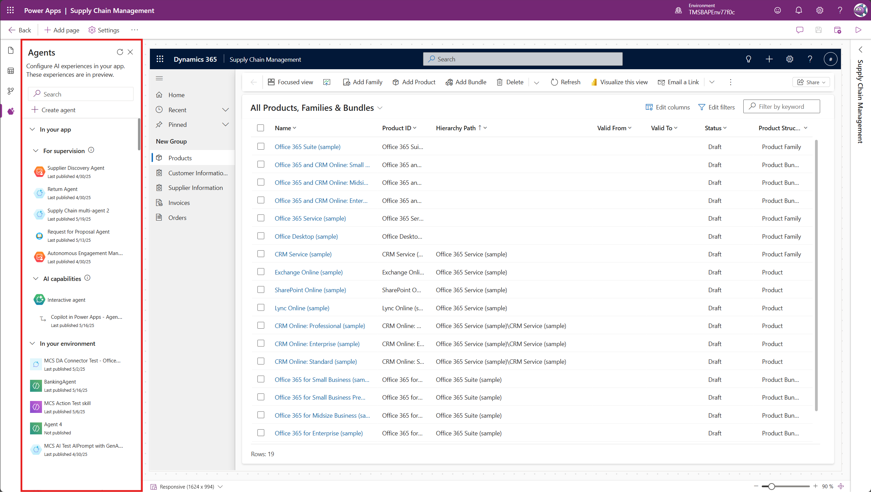
Task: Open the All Products view selector dropdown
Action: coord(380,108)
